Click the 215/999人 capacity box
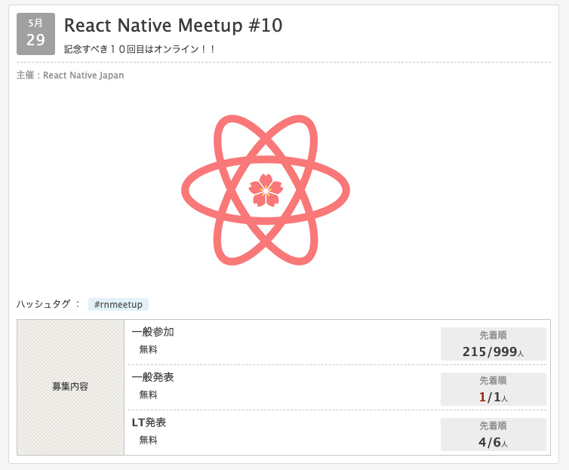 pyautogui.click(x=493, y=344)
